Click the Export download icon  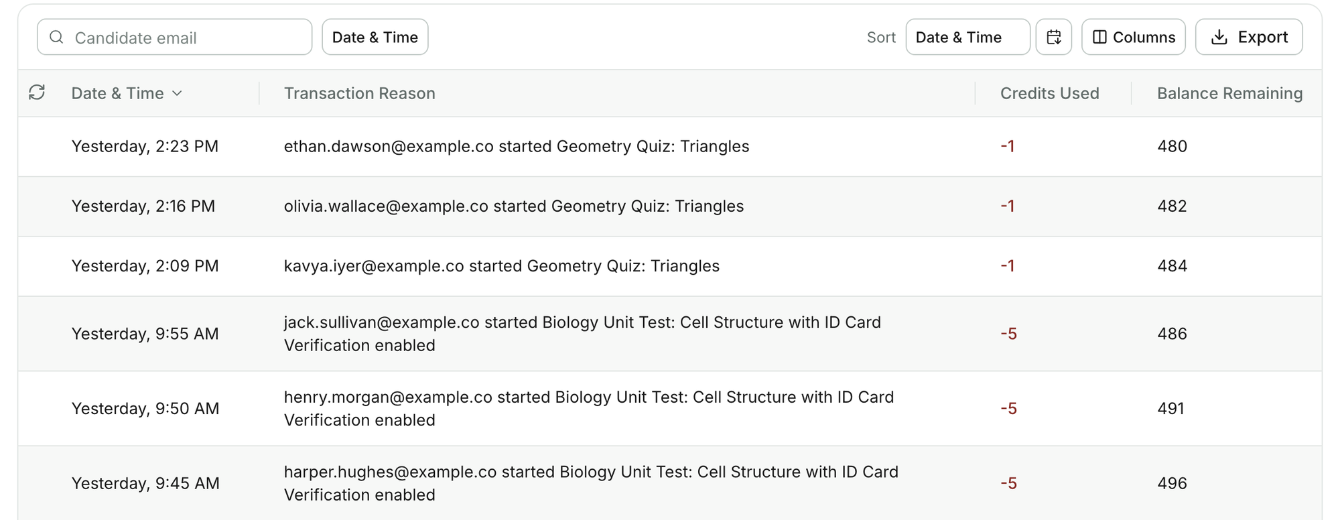coord(1219,37)
